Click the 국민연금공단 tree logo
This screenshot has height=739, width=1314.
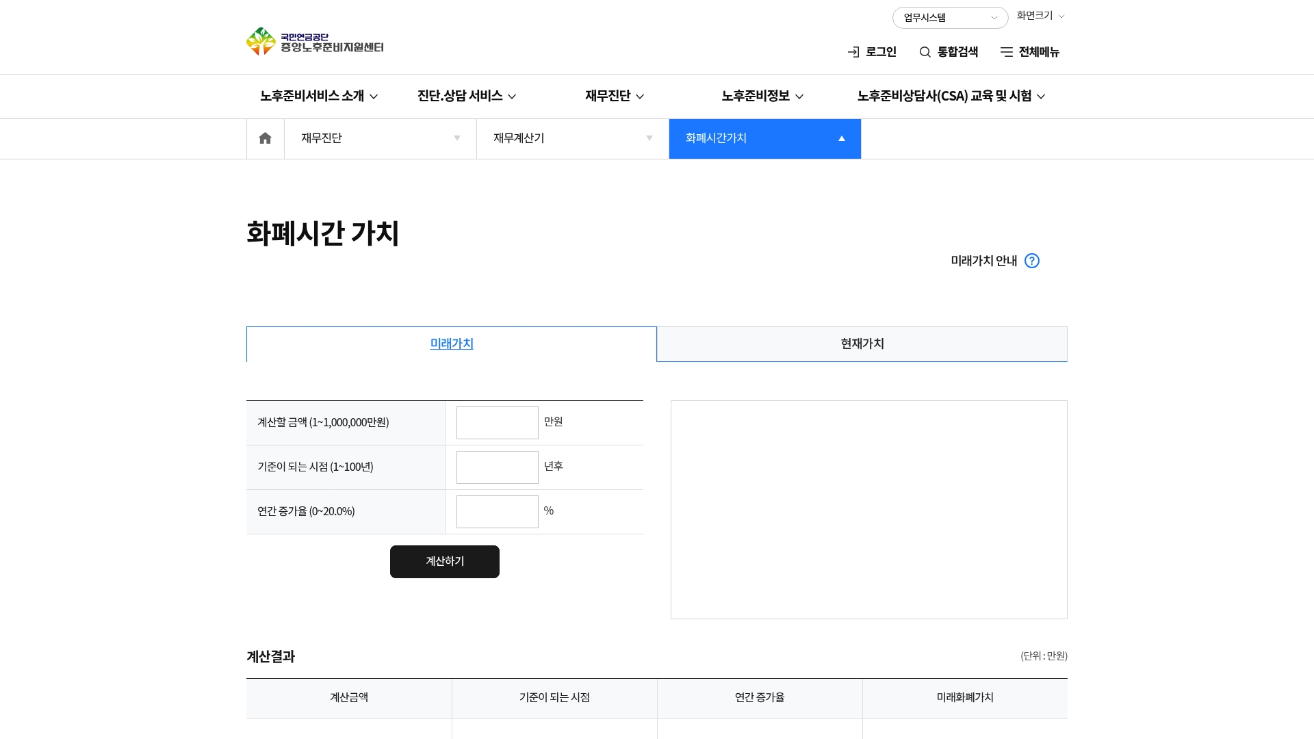(261, 42)
